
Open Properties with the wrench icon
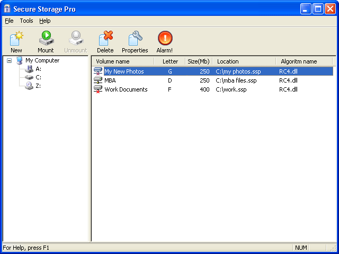click(x=136, y=38)
